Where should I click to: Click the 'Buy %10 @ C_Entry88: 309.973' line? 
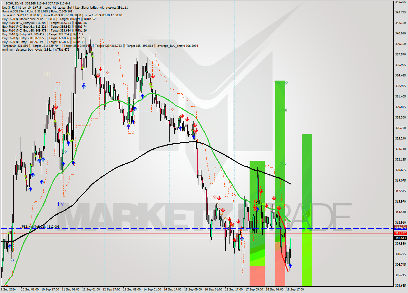click(44, 30)
